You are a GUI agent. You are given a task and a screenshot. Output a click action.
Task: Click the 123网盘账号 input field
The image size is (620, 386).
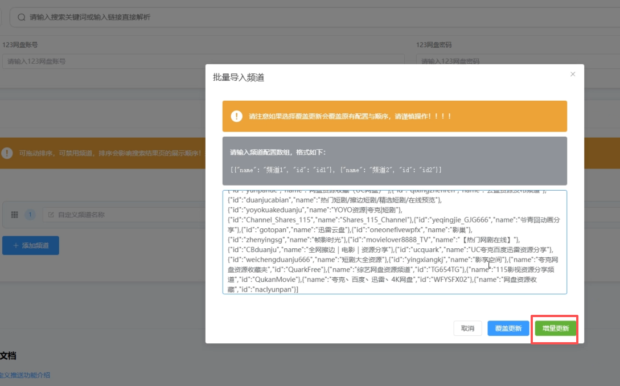pyautogui.click(x=202, y=61)
